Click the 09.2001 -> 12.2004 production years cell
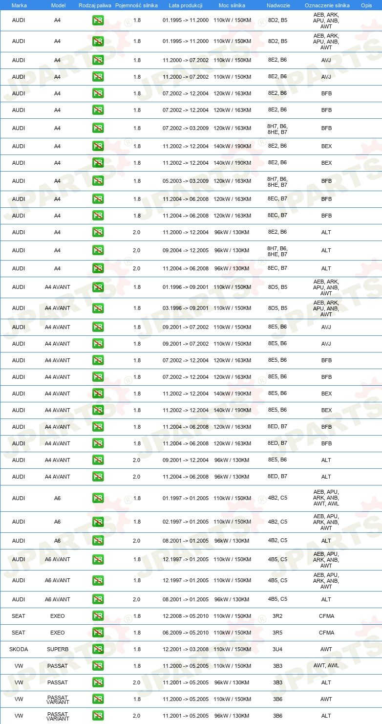 [x=186, y=460]
